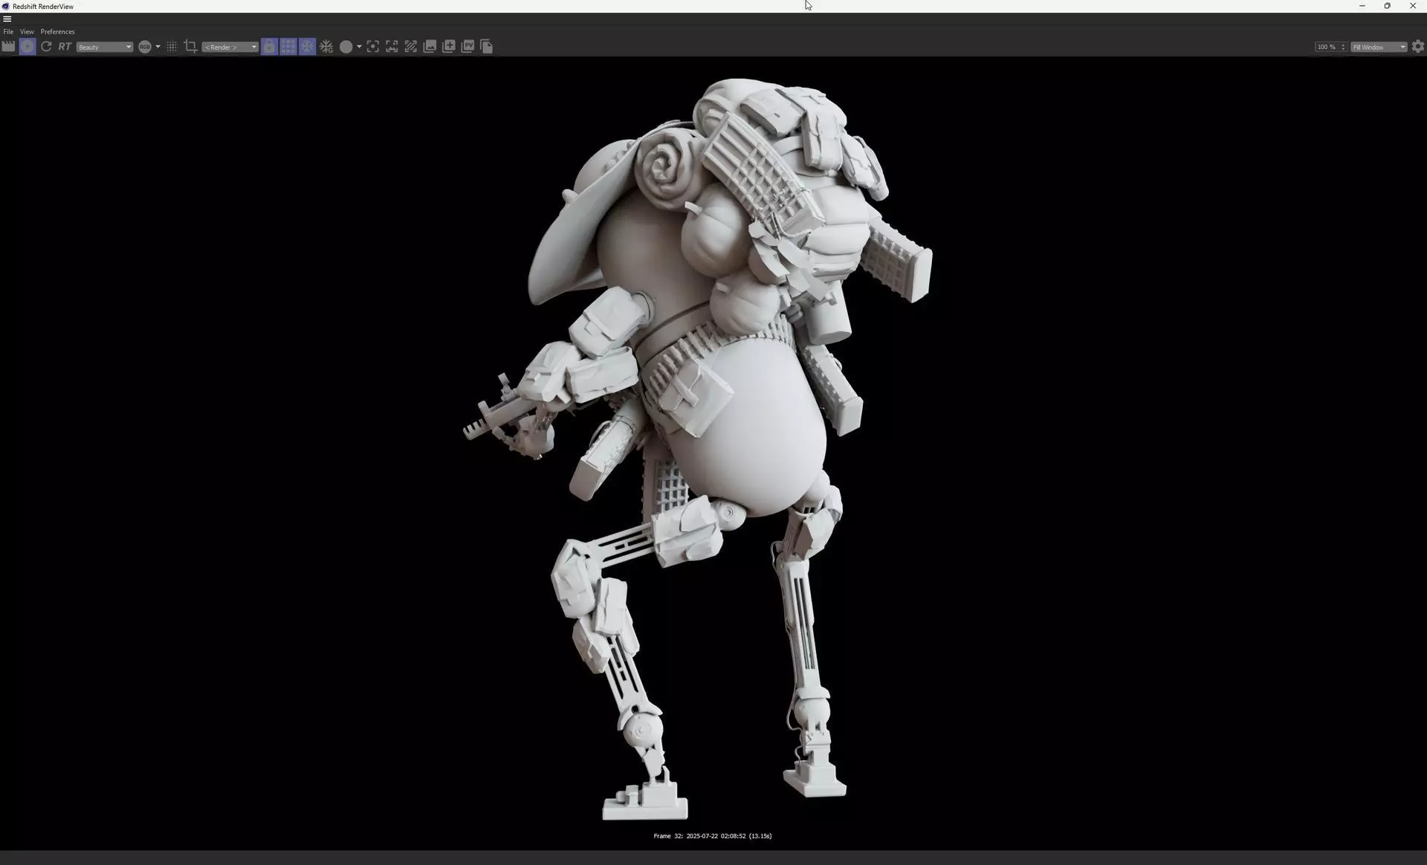Click the snowflake G freeze geometry icon
The image size is (1427, 865).
pyautogui.click(x=326, y=47)
